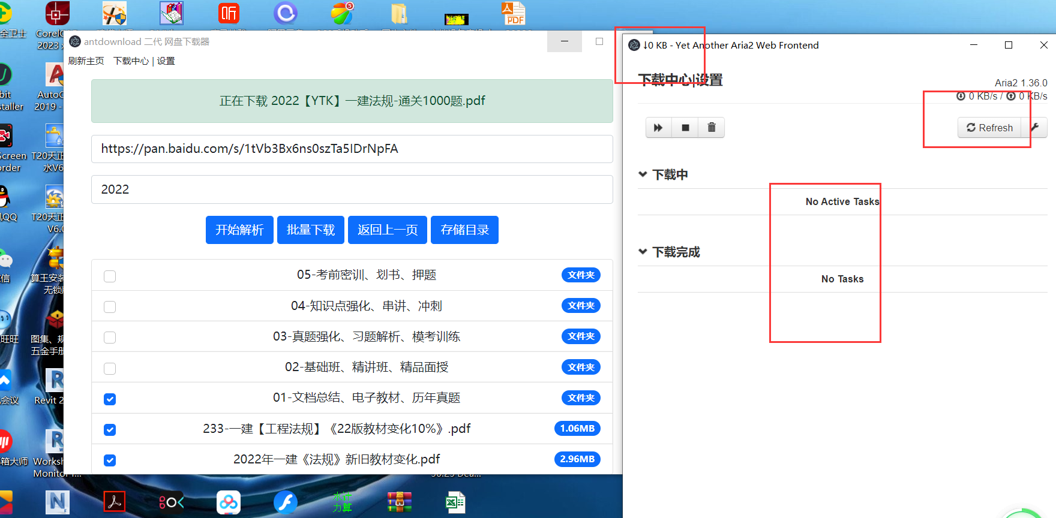The image size is (1056, 518).
Task: Click the 开始解析 button
Action: pyautogui.click(x=239, y=230)
